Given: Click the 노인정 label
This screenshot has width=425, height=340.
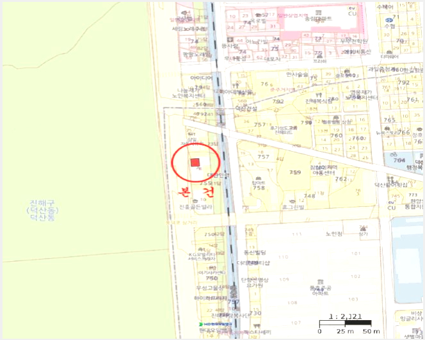Looking at the screenshot, I should (333, 234).
